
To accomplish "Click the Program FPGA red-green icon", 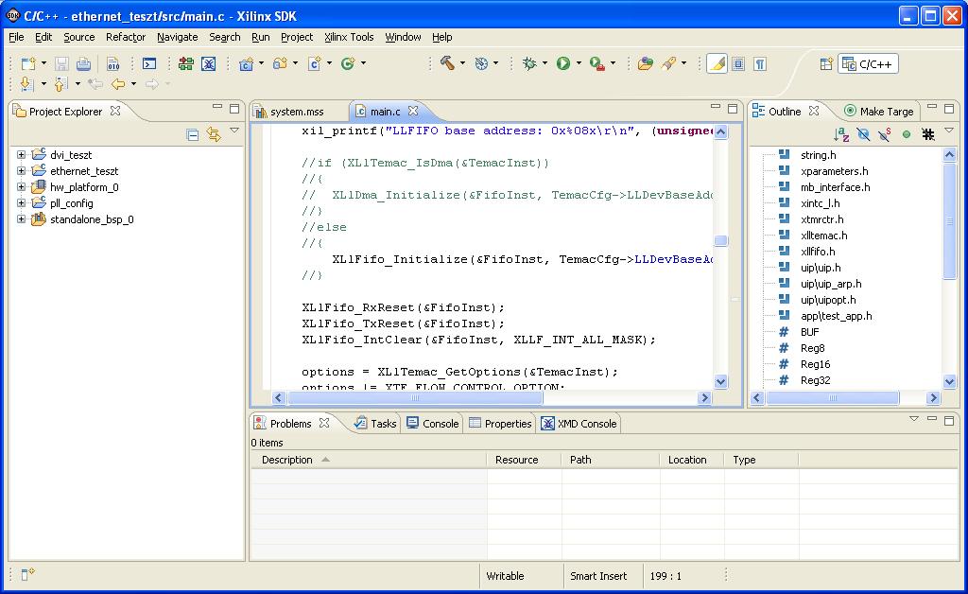I will point(186,63).
